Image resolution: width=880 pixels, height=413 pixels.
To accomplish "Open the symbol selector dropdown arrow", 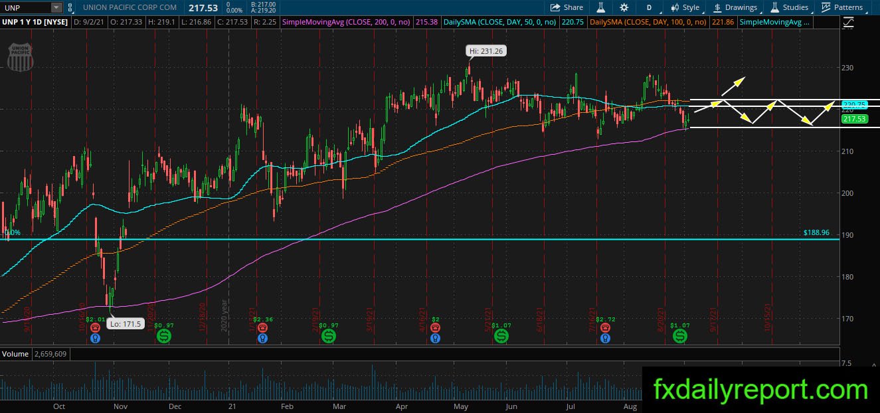I will [56, 7].
